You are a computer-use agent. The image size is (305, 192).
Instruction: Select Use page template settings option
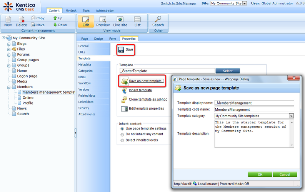[x=123, y=128]
